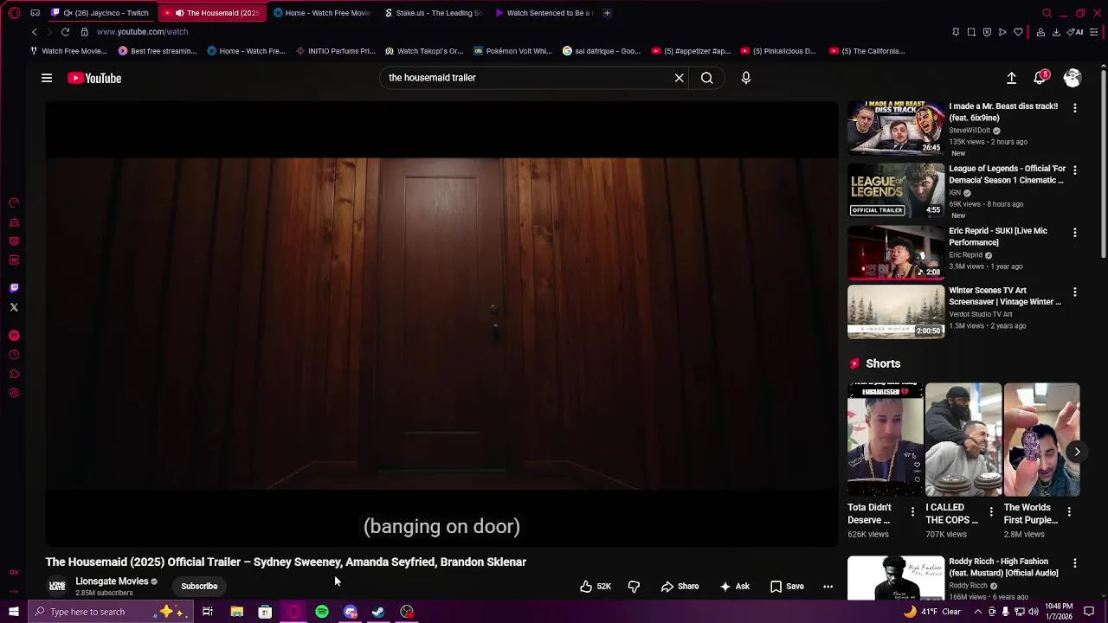Viewport: 1108px width, 623px height.
Task: Play the Winter Scenes screensaver thumbnail
Action: [x=896, y=311]
